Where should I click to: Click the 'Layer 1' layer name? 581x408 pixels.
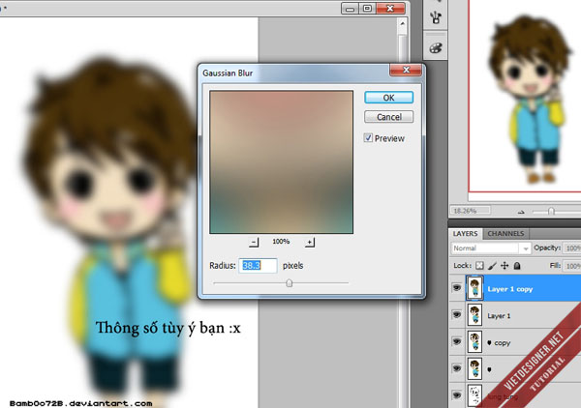tap(499, 316)
